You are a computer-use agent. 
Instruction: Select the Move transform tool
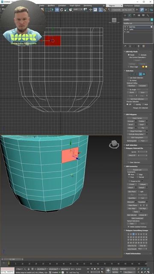57,9
